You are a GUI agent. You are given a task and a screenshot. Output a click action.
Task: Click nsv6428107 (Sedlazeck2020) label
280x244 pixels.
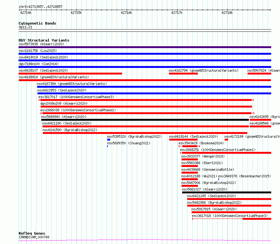[x=43, y=70]
